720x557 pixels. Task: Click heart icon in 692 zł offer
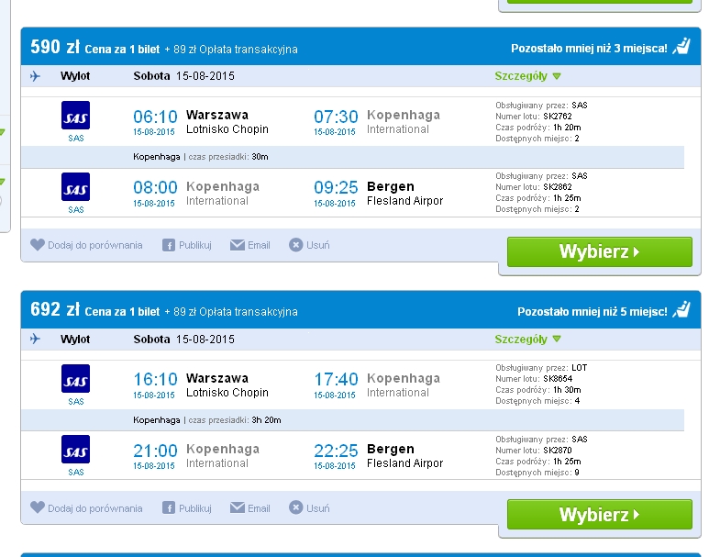click(x=38, y=507)
